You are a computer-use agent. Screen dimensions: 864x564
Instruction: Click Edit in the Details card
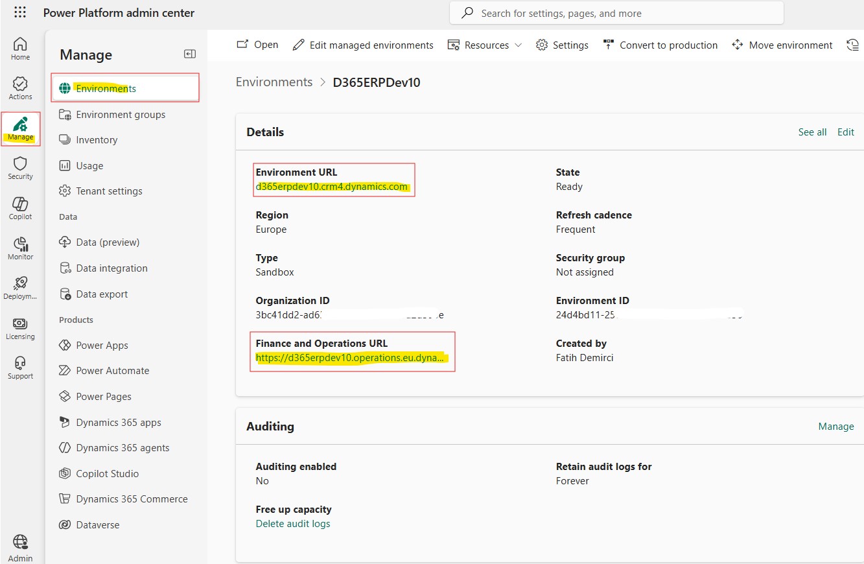[846, 132]
